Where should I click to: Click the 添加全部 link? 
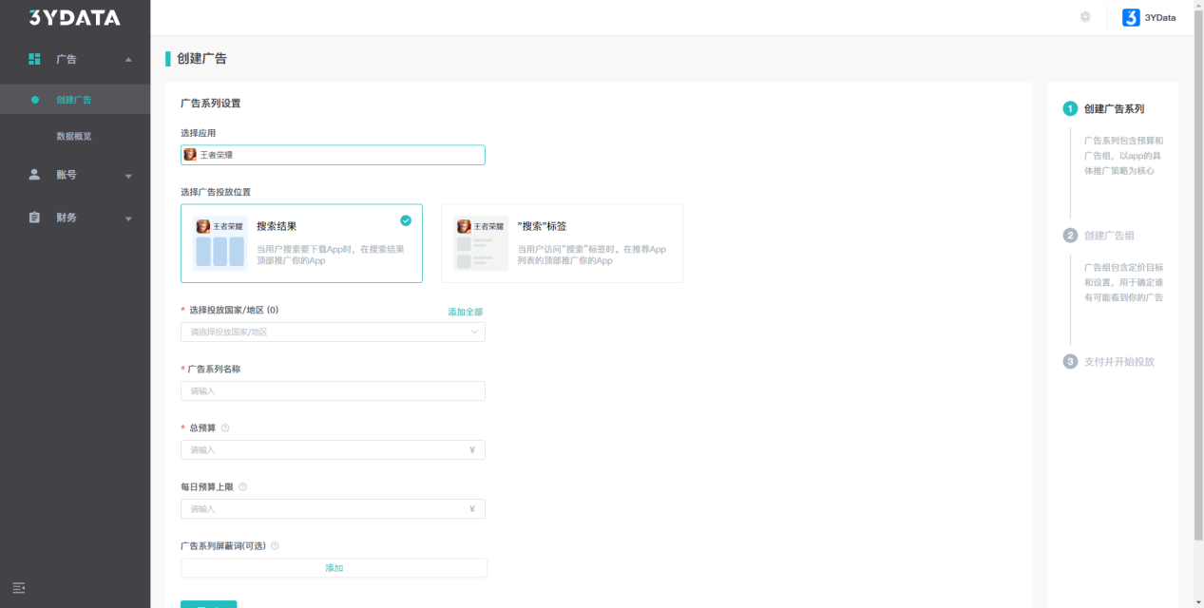click(465, 312)
